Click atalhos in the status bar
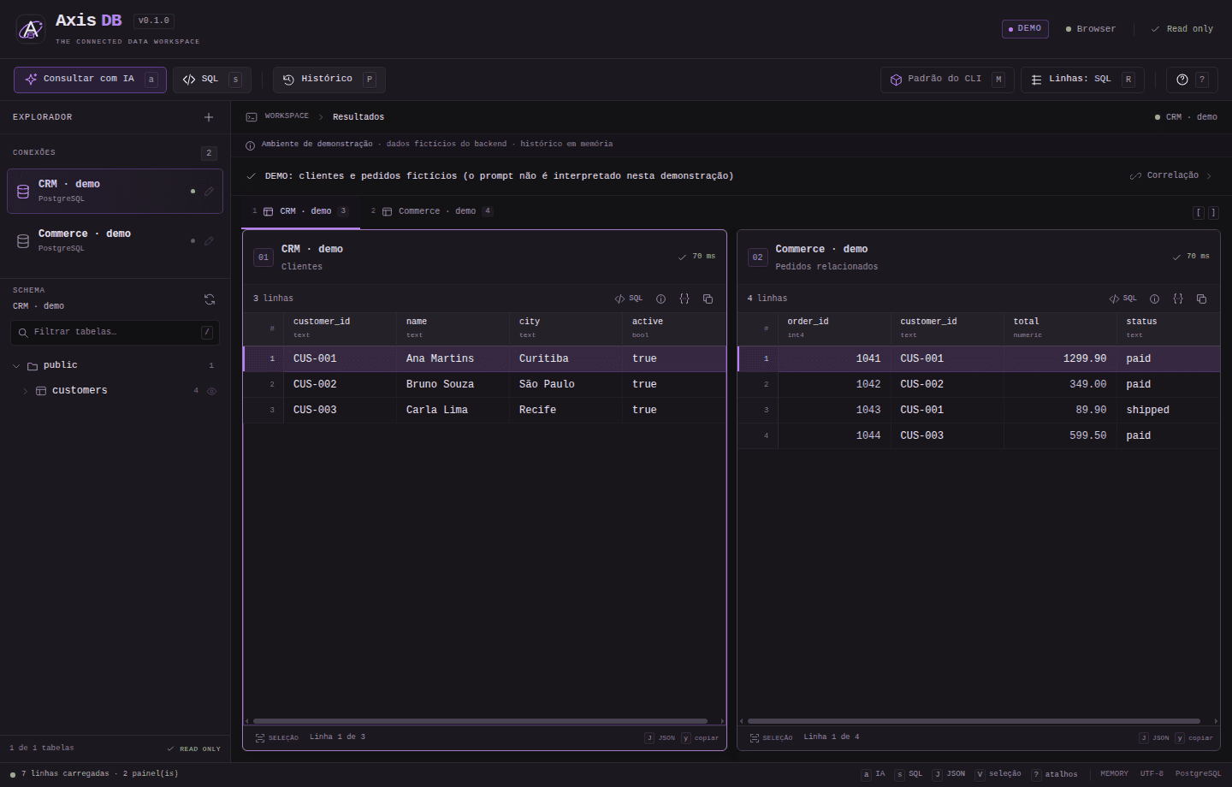This screenshot has height=787, width=1232. 1055,774
